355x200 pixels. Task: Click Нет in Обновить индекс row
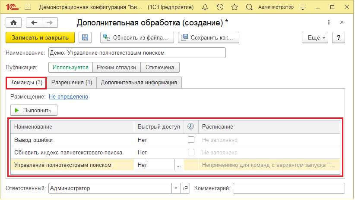(142, 152)
